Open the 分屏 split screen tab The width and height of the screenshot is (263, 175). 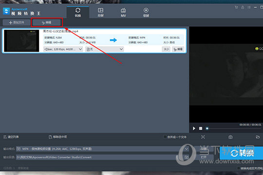(100, 12)
